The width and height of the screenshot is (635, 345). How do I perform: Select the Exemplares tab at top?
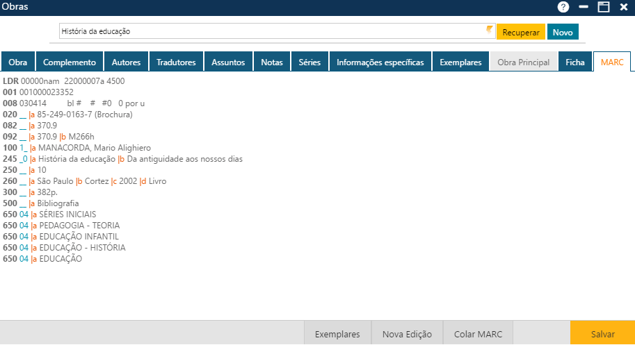point(460,62)
